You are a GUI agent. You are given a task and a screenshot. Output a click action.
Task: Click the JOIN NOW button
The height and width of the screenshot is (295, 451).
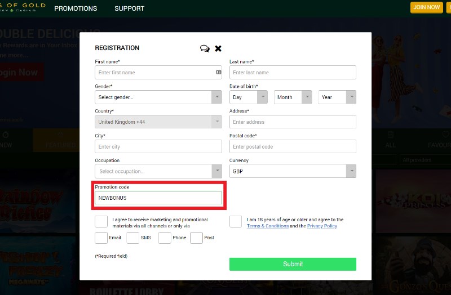pyautogui.click(x=427, y=7)
